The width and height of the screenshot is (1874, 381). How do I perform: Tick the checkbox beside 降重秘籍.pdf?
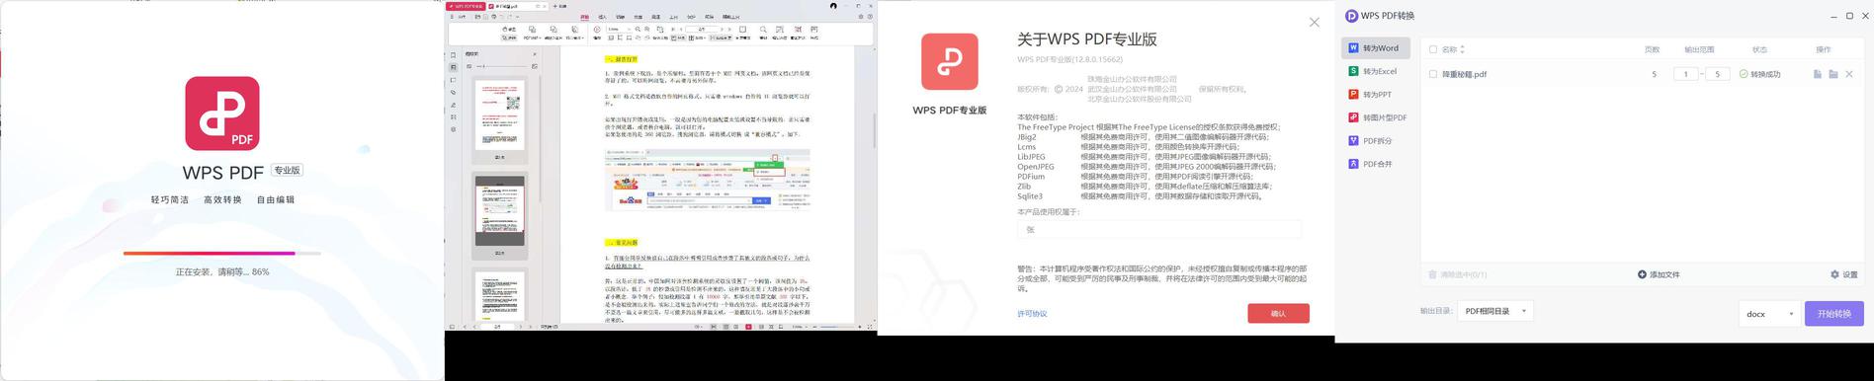1433,74
